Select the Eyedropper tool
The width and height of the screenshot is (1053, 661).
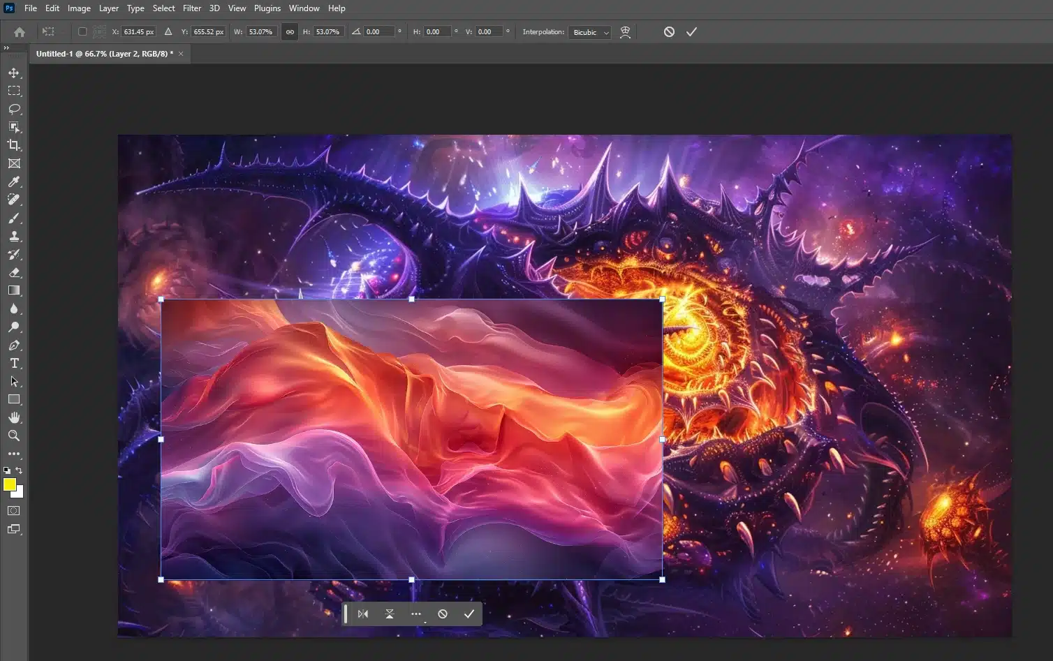coord(14,181)
